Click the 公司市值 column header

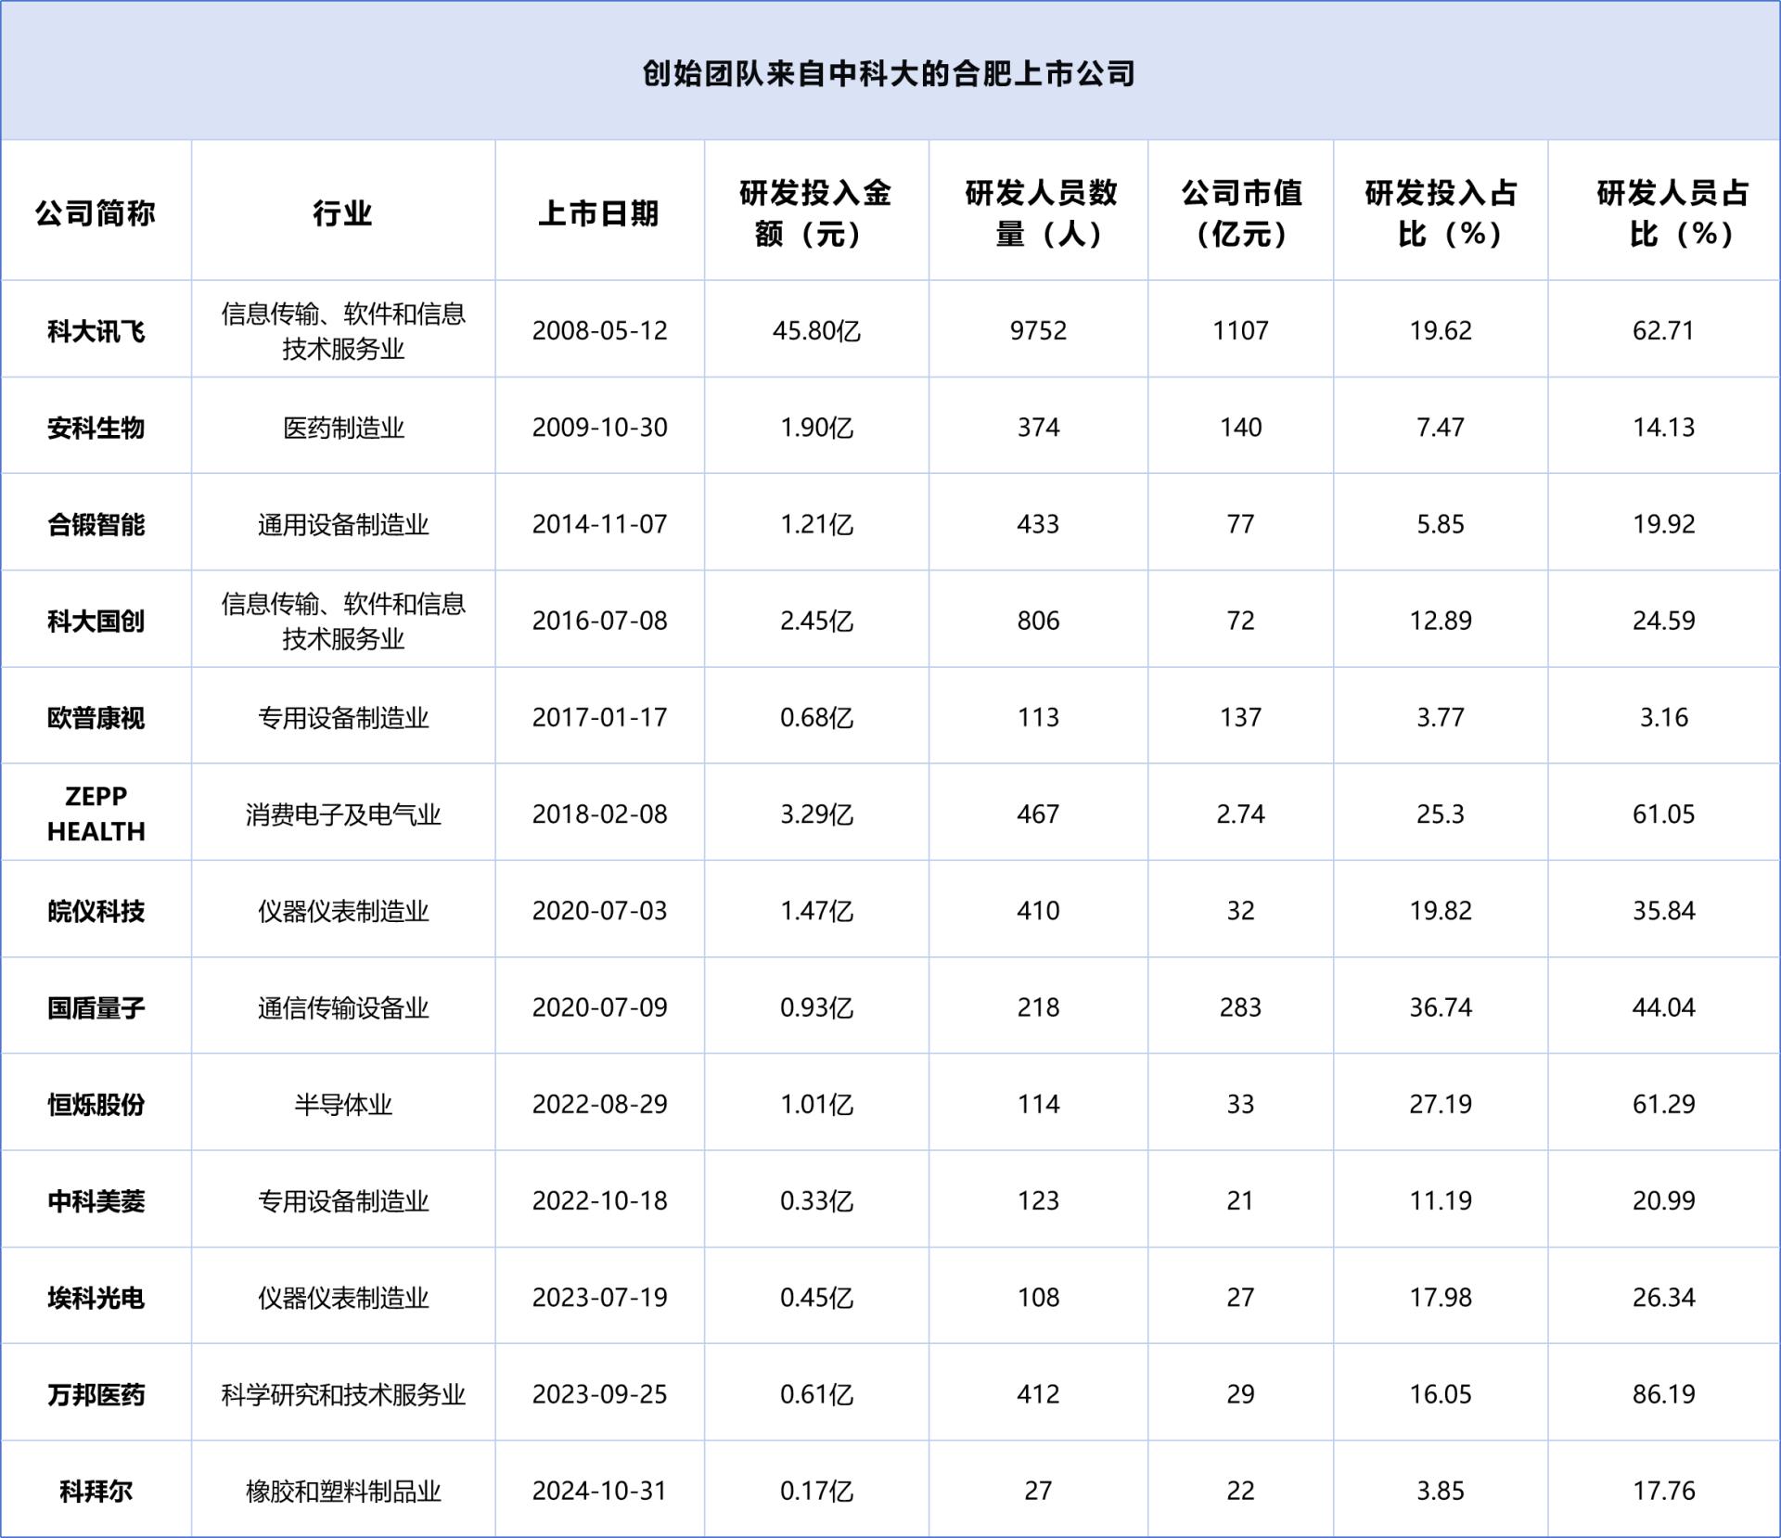[x=1240, y=213]
